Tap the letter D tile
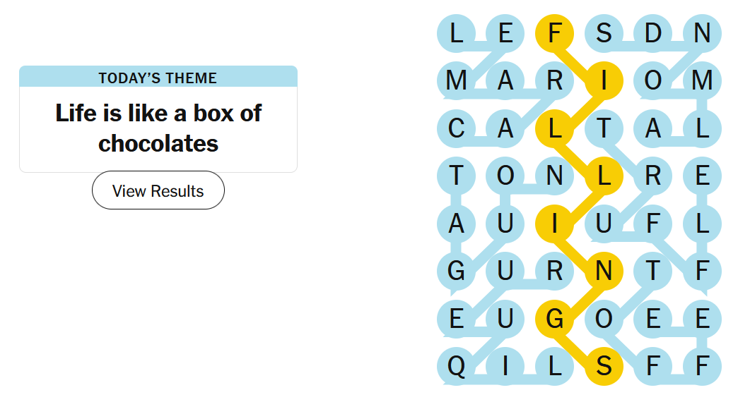Screen dimensions: 738x414 click(652, 33)
